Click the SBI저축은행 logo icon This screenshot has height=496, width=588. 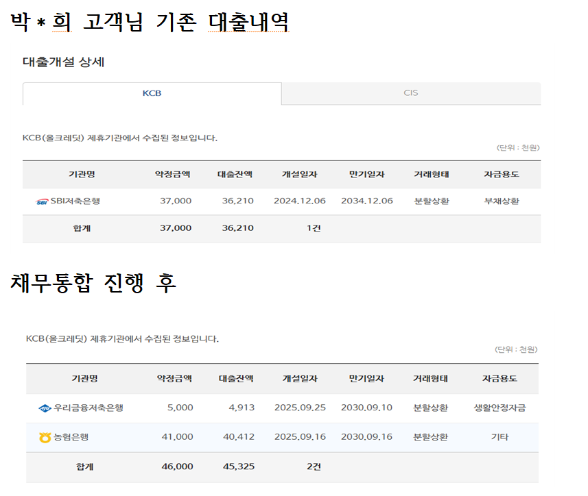coord(42,201)
